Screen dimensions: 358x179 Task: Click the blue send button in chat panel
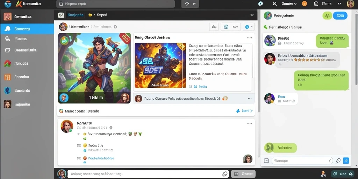pos(346,160)
